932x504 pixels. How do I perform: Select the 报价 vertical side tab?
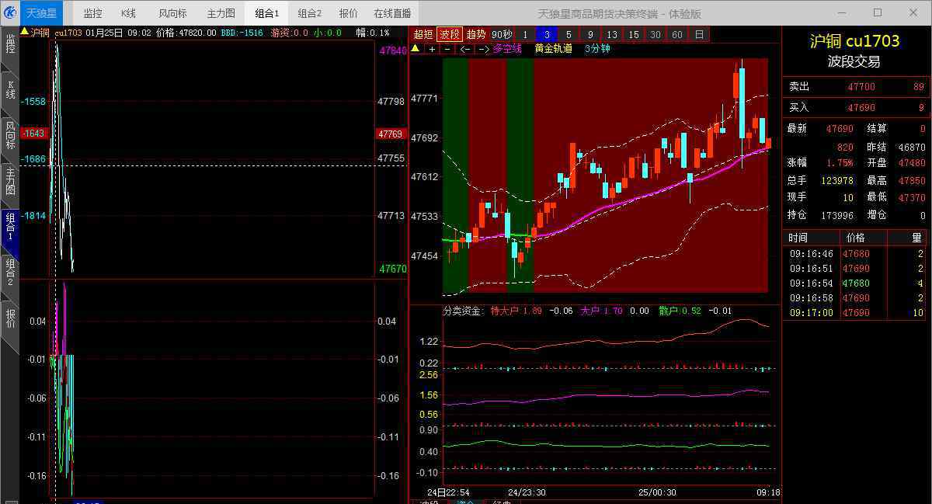click(10, 318)
